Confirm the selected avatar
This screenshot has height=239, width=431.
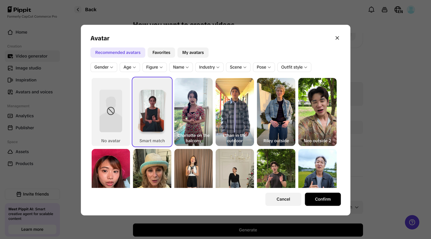(x=323, y=199)
